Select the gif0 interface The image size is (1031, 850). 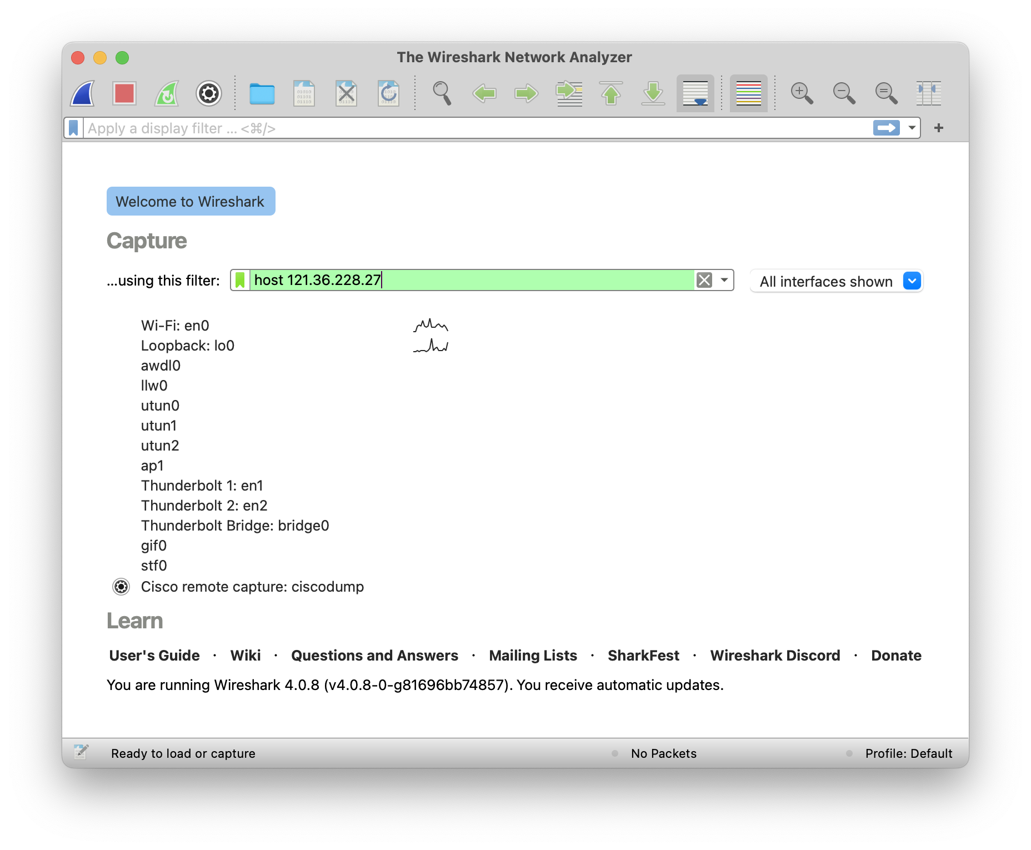[154, 546]
